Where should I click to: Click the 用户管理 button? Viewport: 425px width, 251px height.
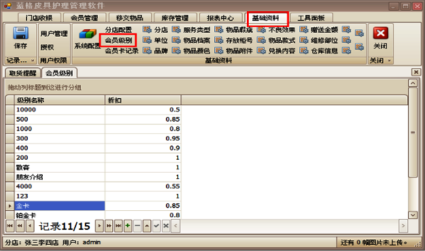[54, 33]
